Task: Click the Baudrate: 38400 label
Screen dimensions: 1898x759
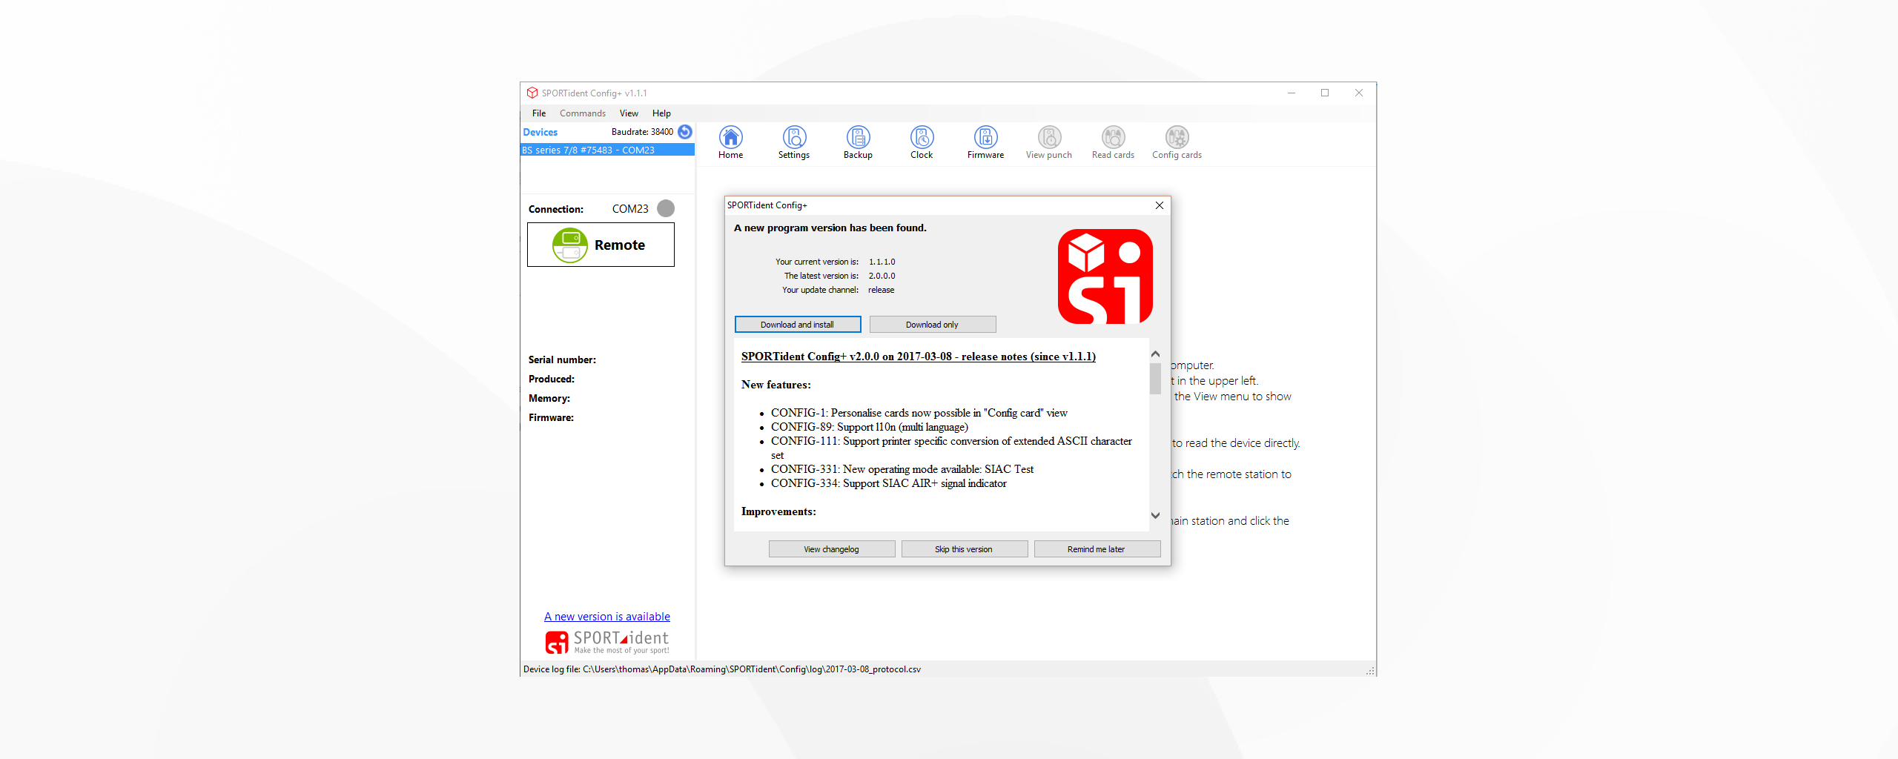Action: tap(642, 132)
